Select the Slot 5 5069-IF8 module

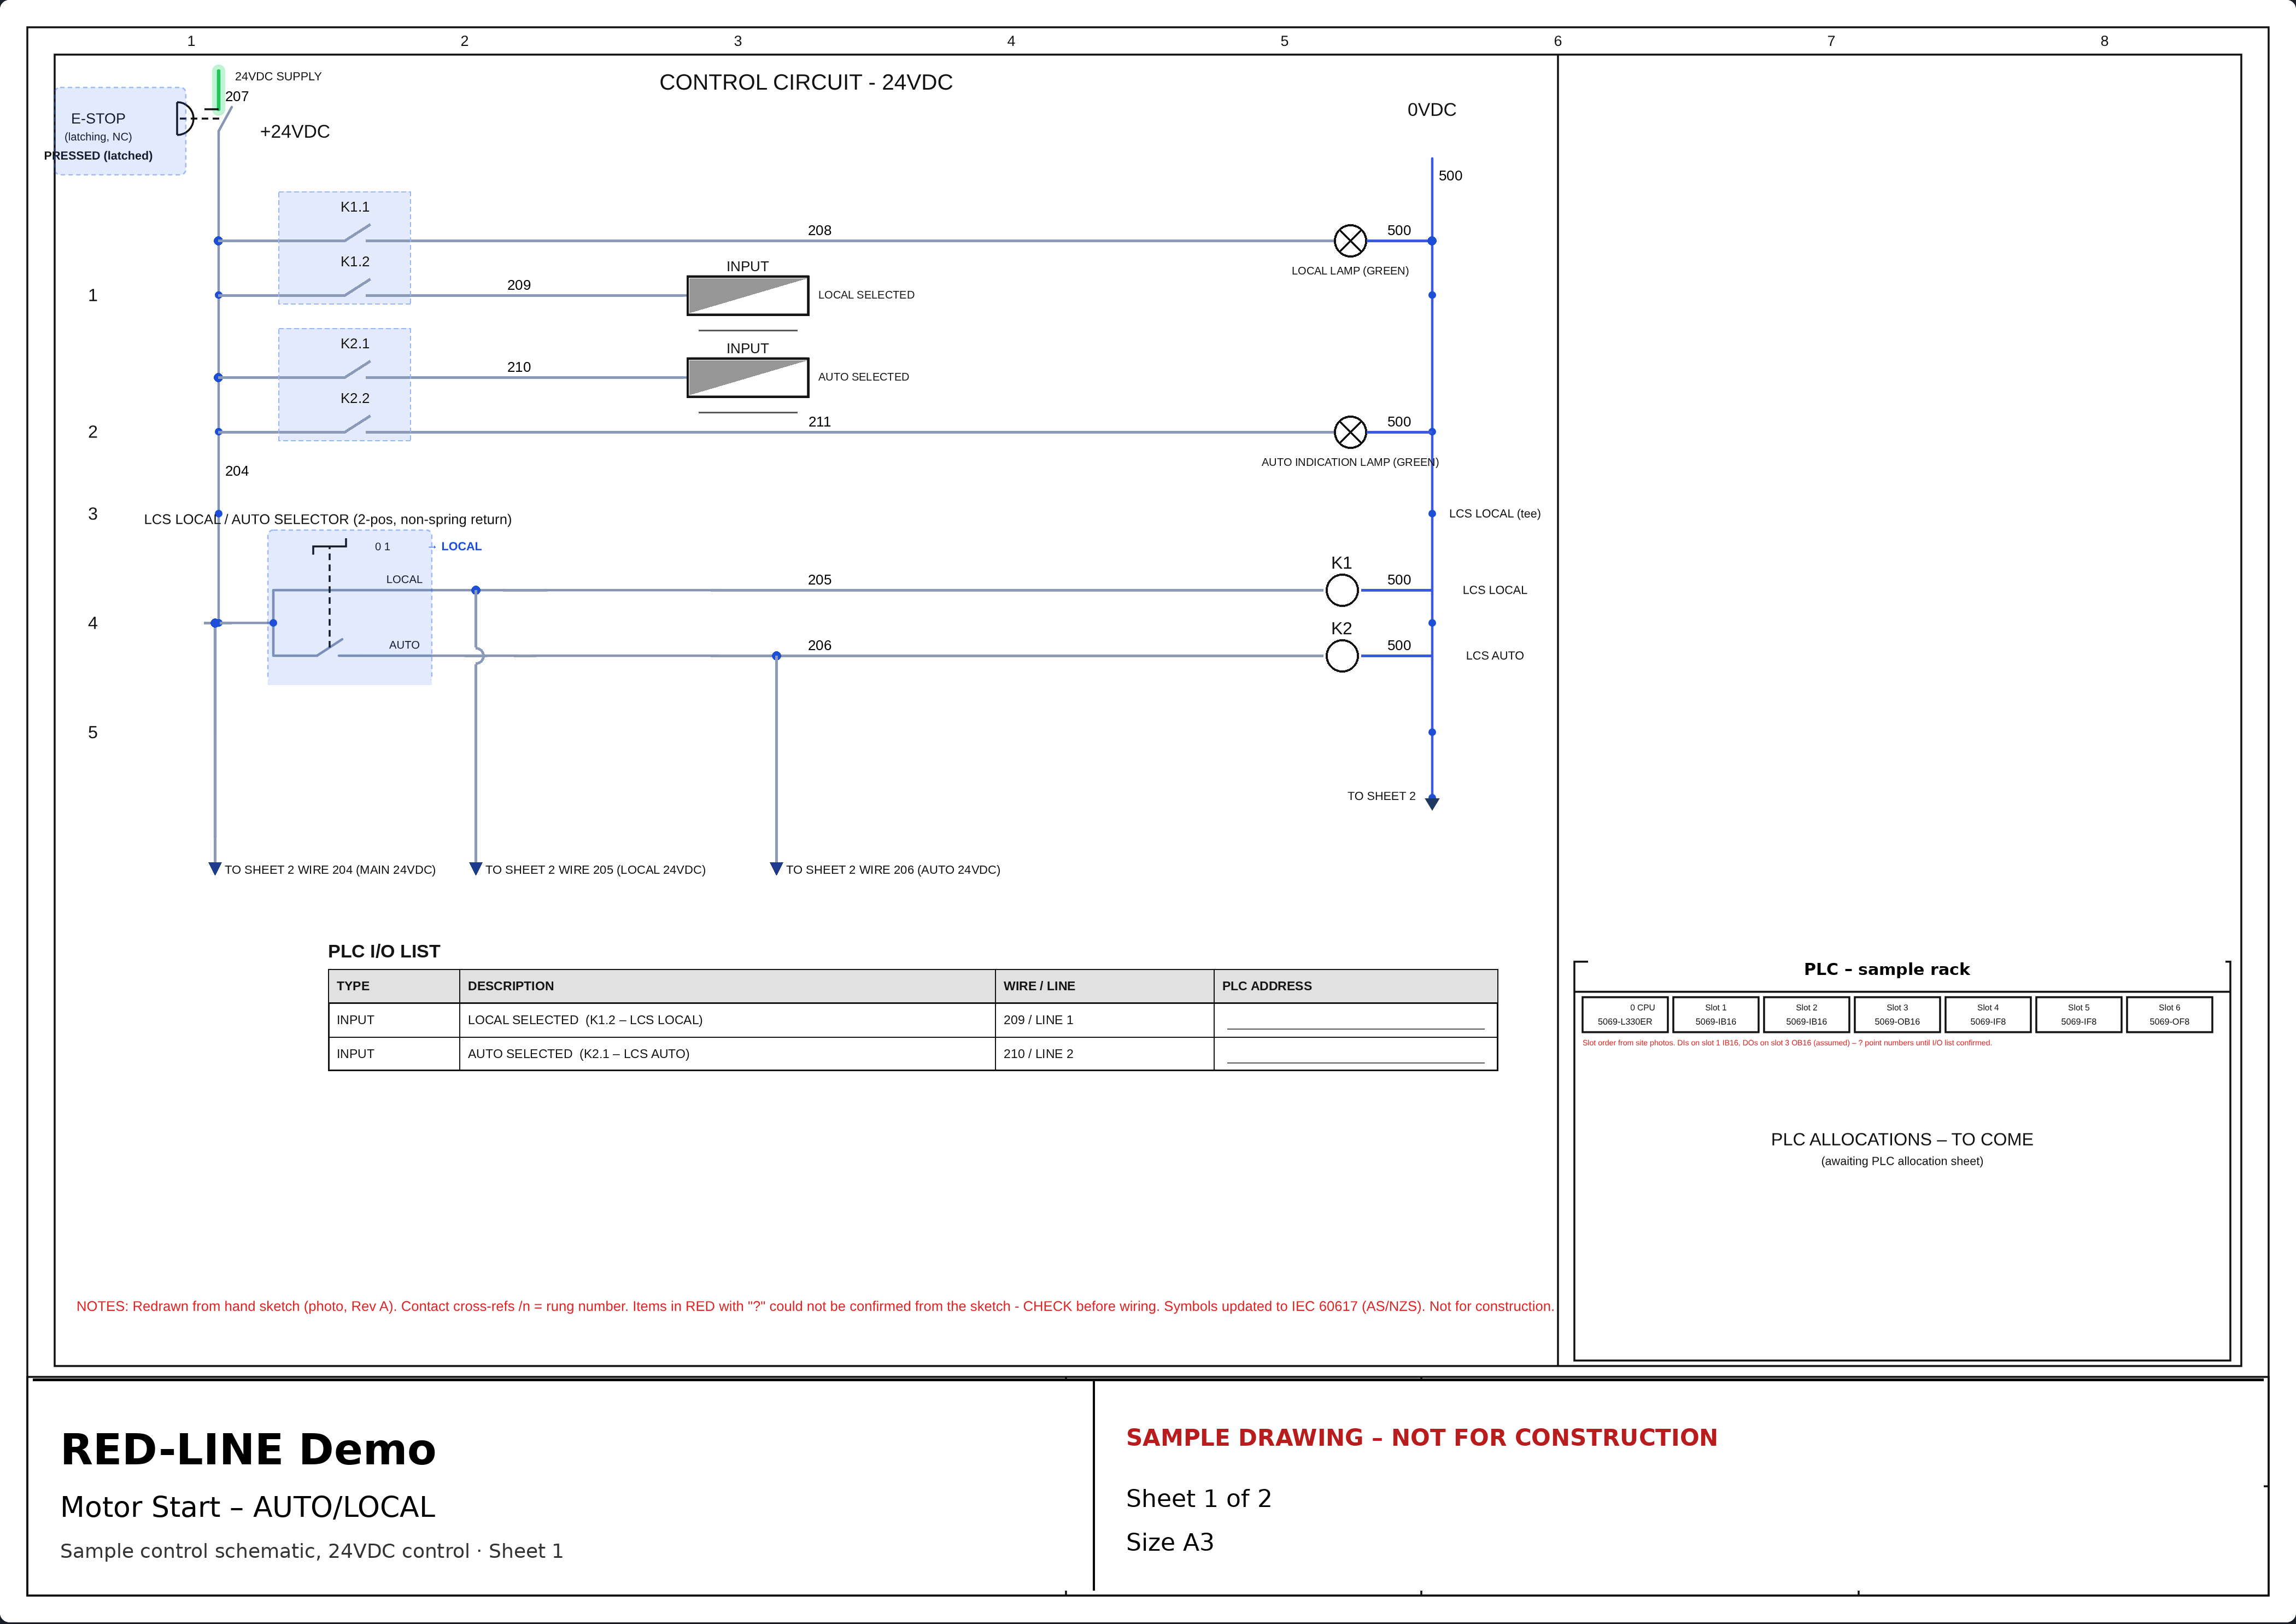coord(2079,1014)
